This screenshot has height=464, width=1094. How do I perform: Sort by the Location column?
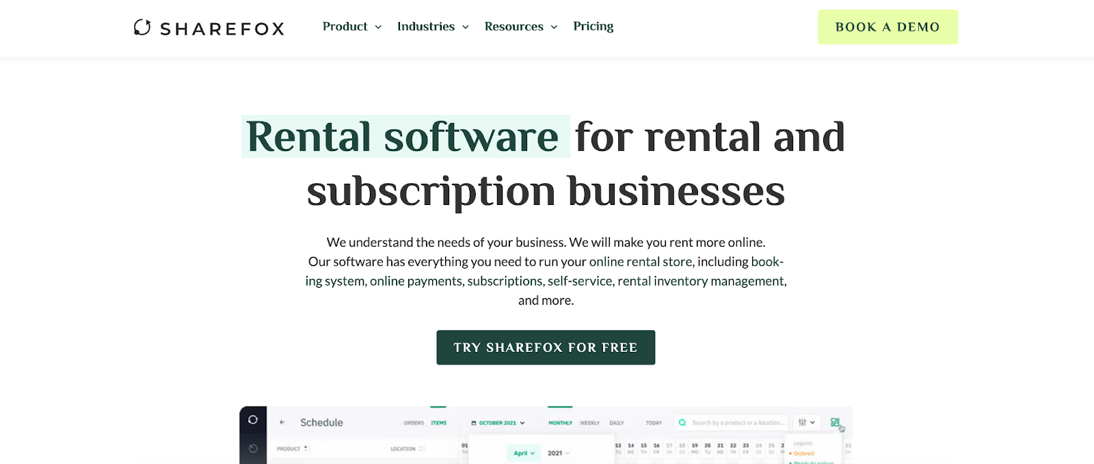[408, 449]
